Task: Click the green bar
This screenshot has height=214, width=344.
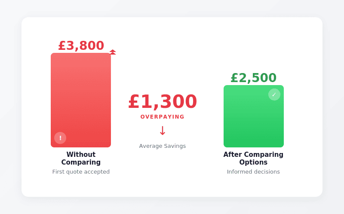Action: tap(253, 120)
